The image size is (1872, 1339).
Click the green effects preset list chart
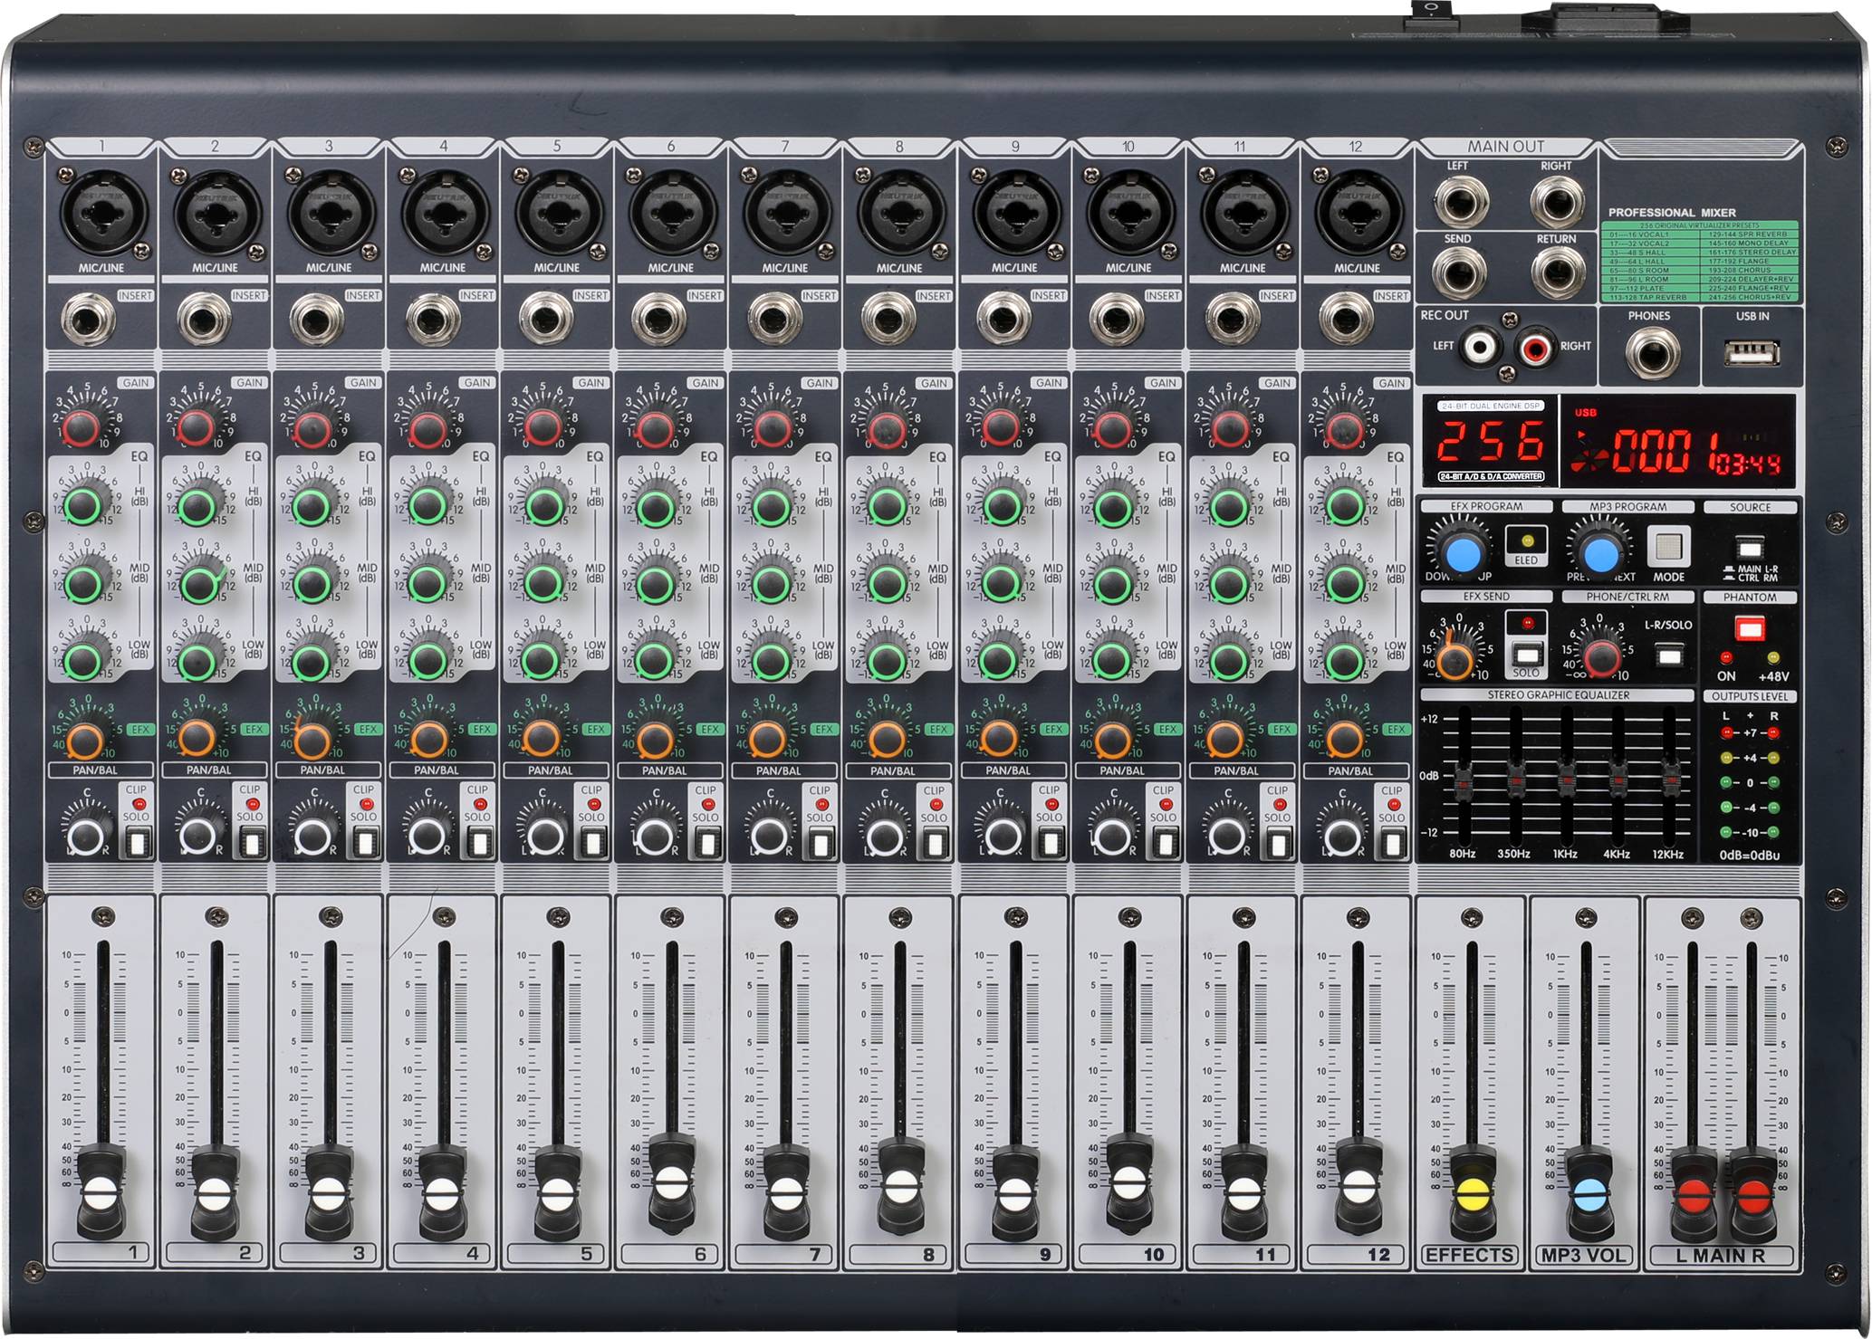(1700, 262)
